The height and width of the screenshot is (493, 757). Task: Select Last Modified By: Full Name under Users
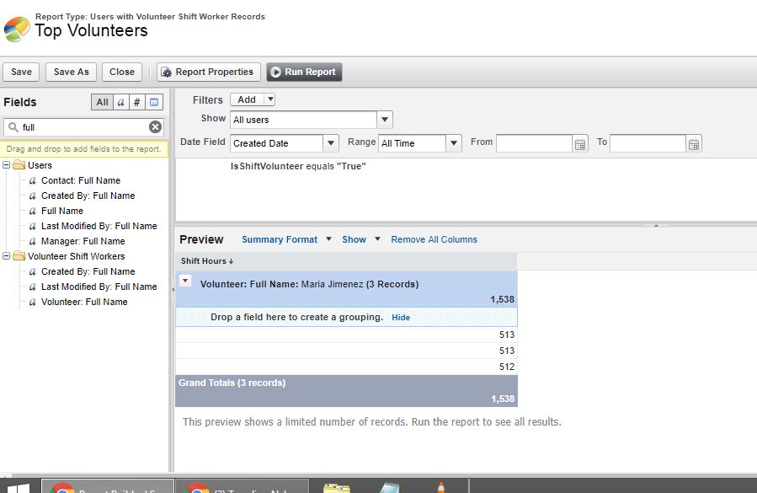pyautogui.click(x=99, y=226)
